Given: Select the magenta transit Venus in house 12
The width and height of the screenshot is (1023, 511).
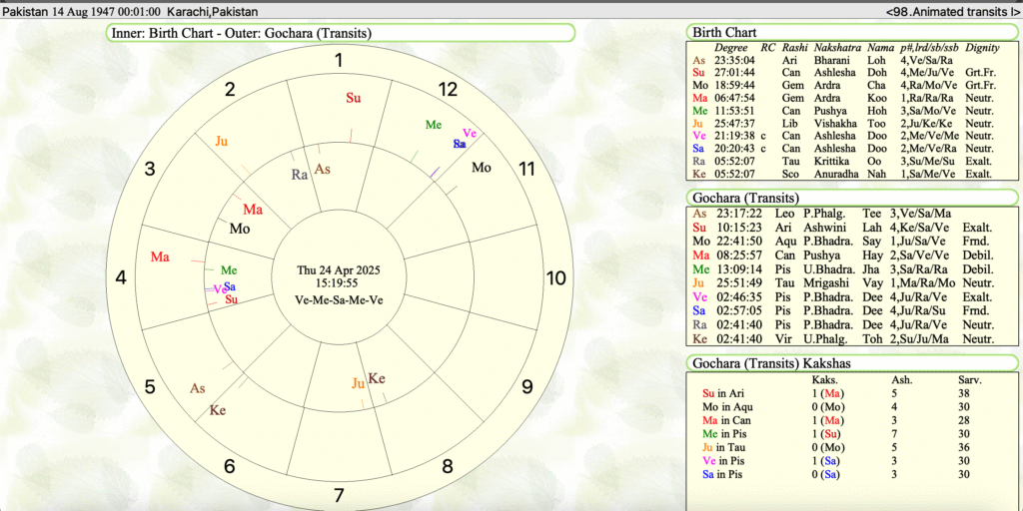Looking at the screenshot, I should (470, 134).
